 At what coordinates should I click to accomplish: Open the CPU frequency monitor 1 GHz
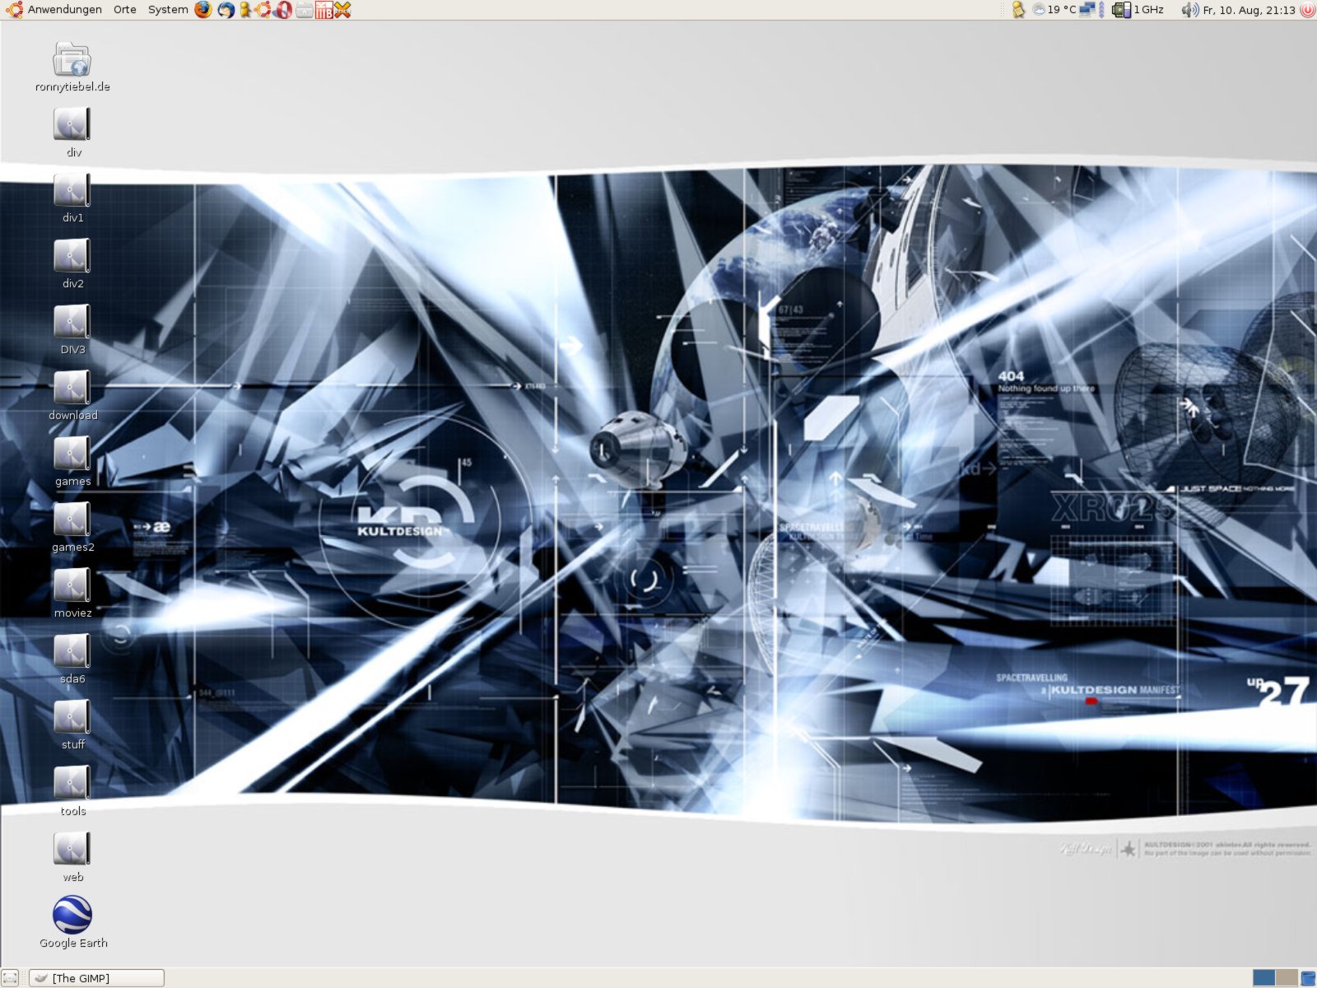(x=1138, y=10)
